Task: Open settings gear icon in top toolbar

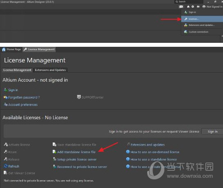Action: [193, 7]
